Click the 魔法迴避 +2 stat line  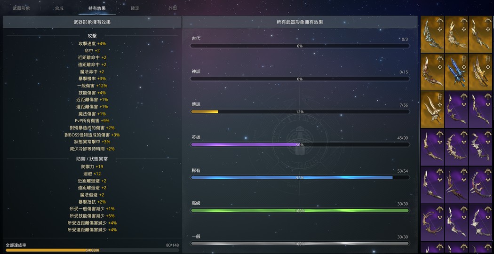click(x=92, y=195)
